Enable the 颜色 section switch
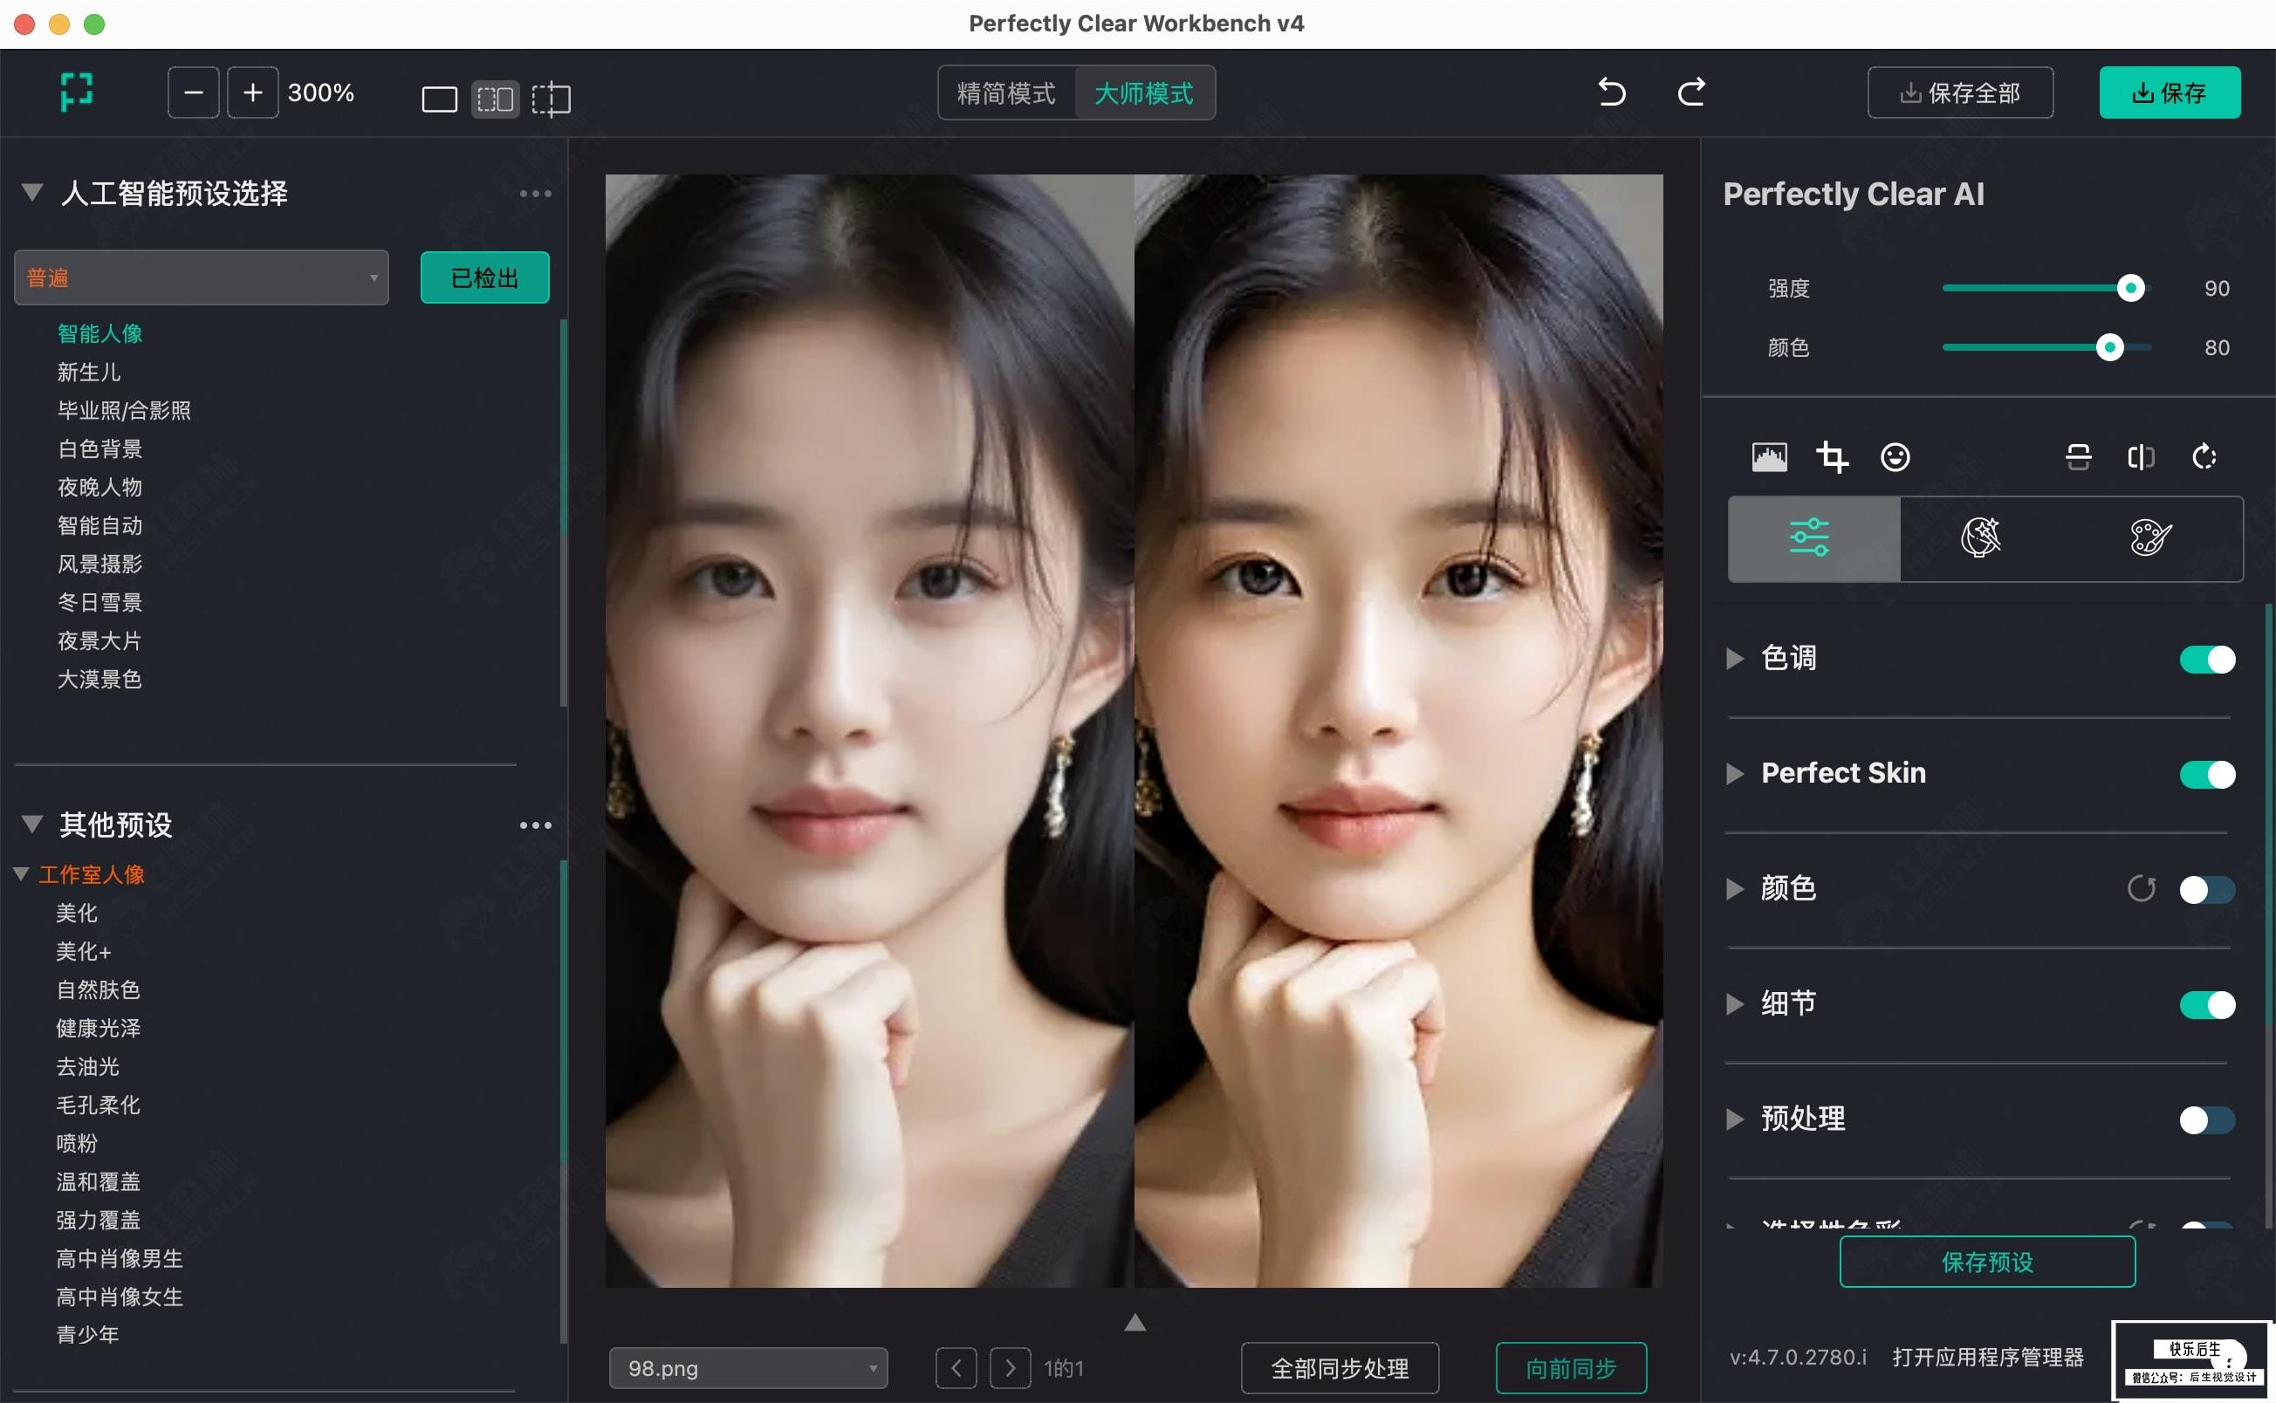Viewport: 2276px width, 1403px height. tap(2207, 890)
